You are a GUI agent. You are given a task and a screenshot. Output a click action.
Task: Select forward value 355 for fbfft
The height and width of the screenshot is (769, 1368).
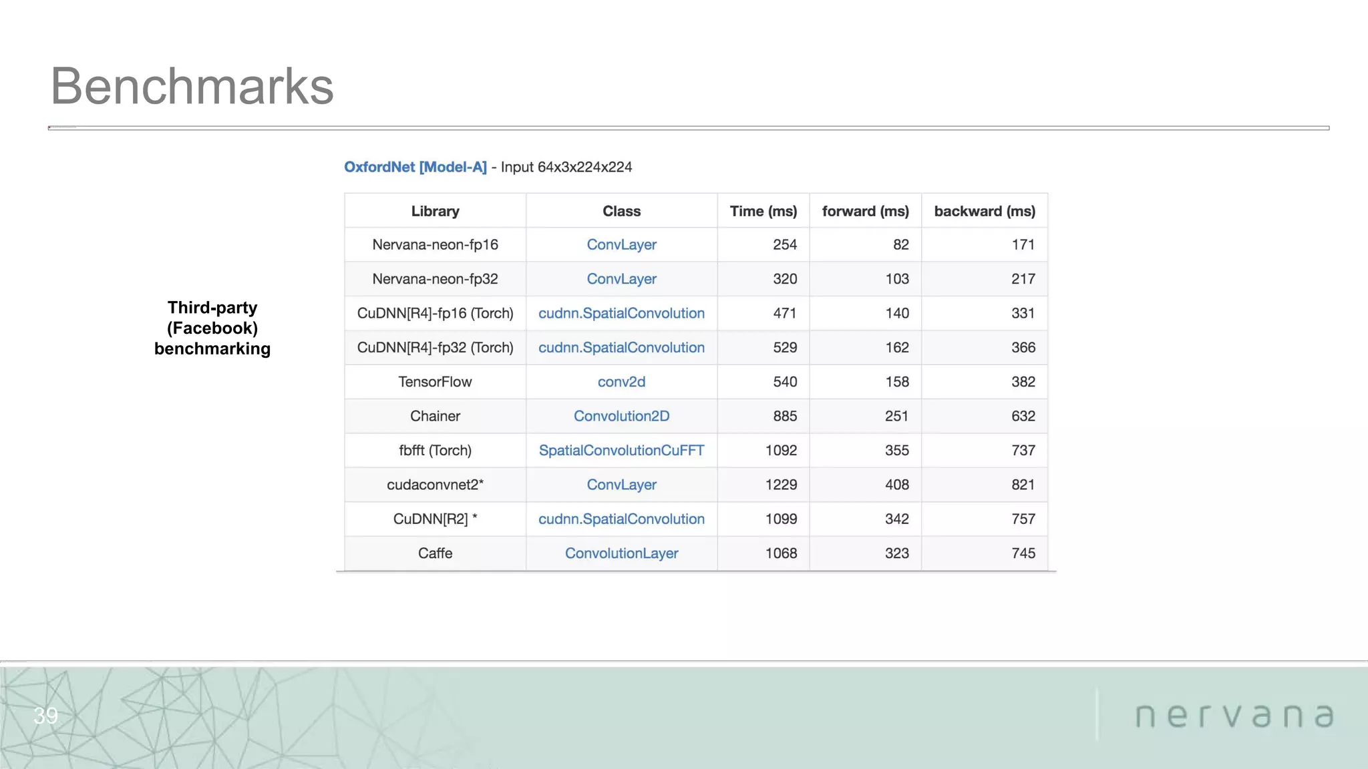click(897, 451)
